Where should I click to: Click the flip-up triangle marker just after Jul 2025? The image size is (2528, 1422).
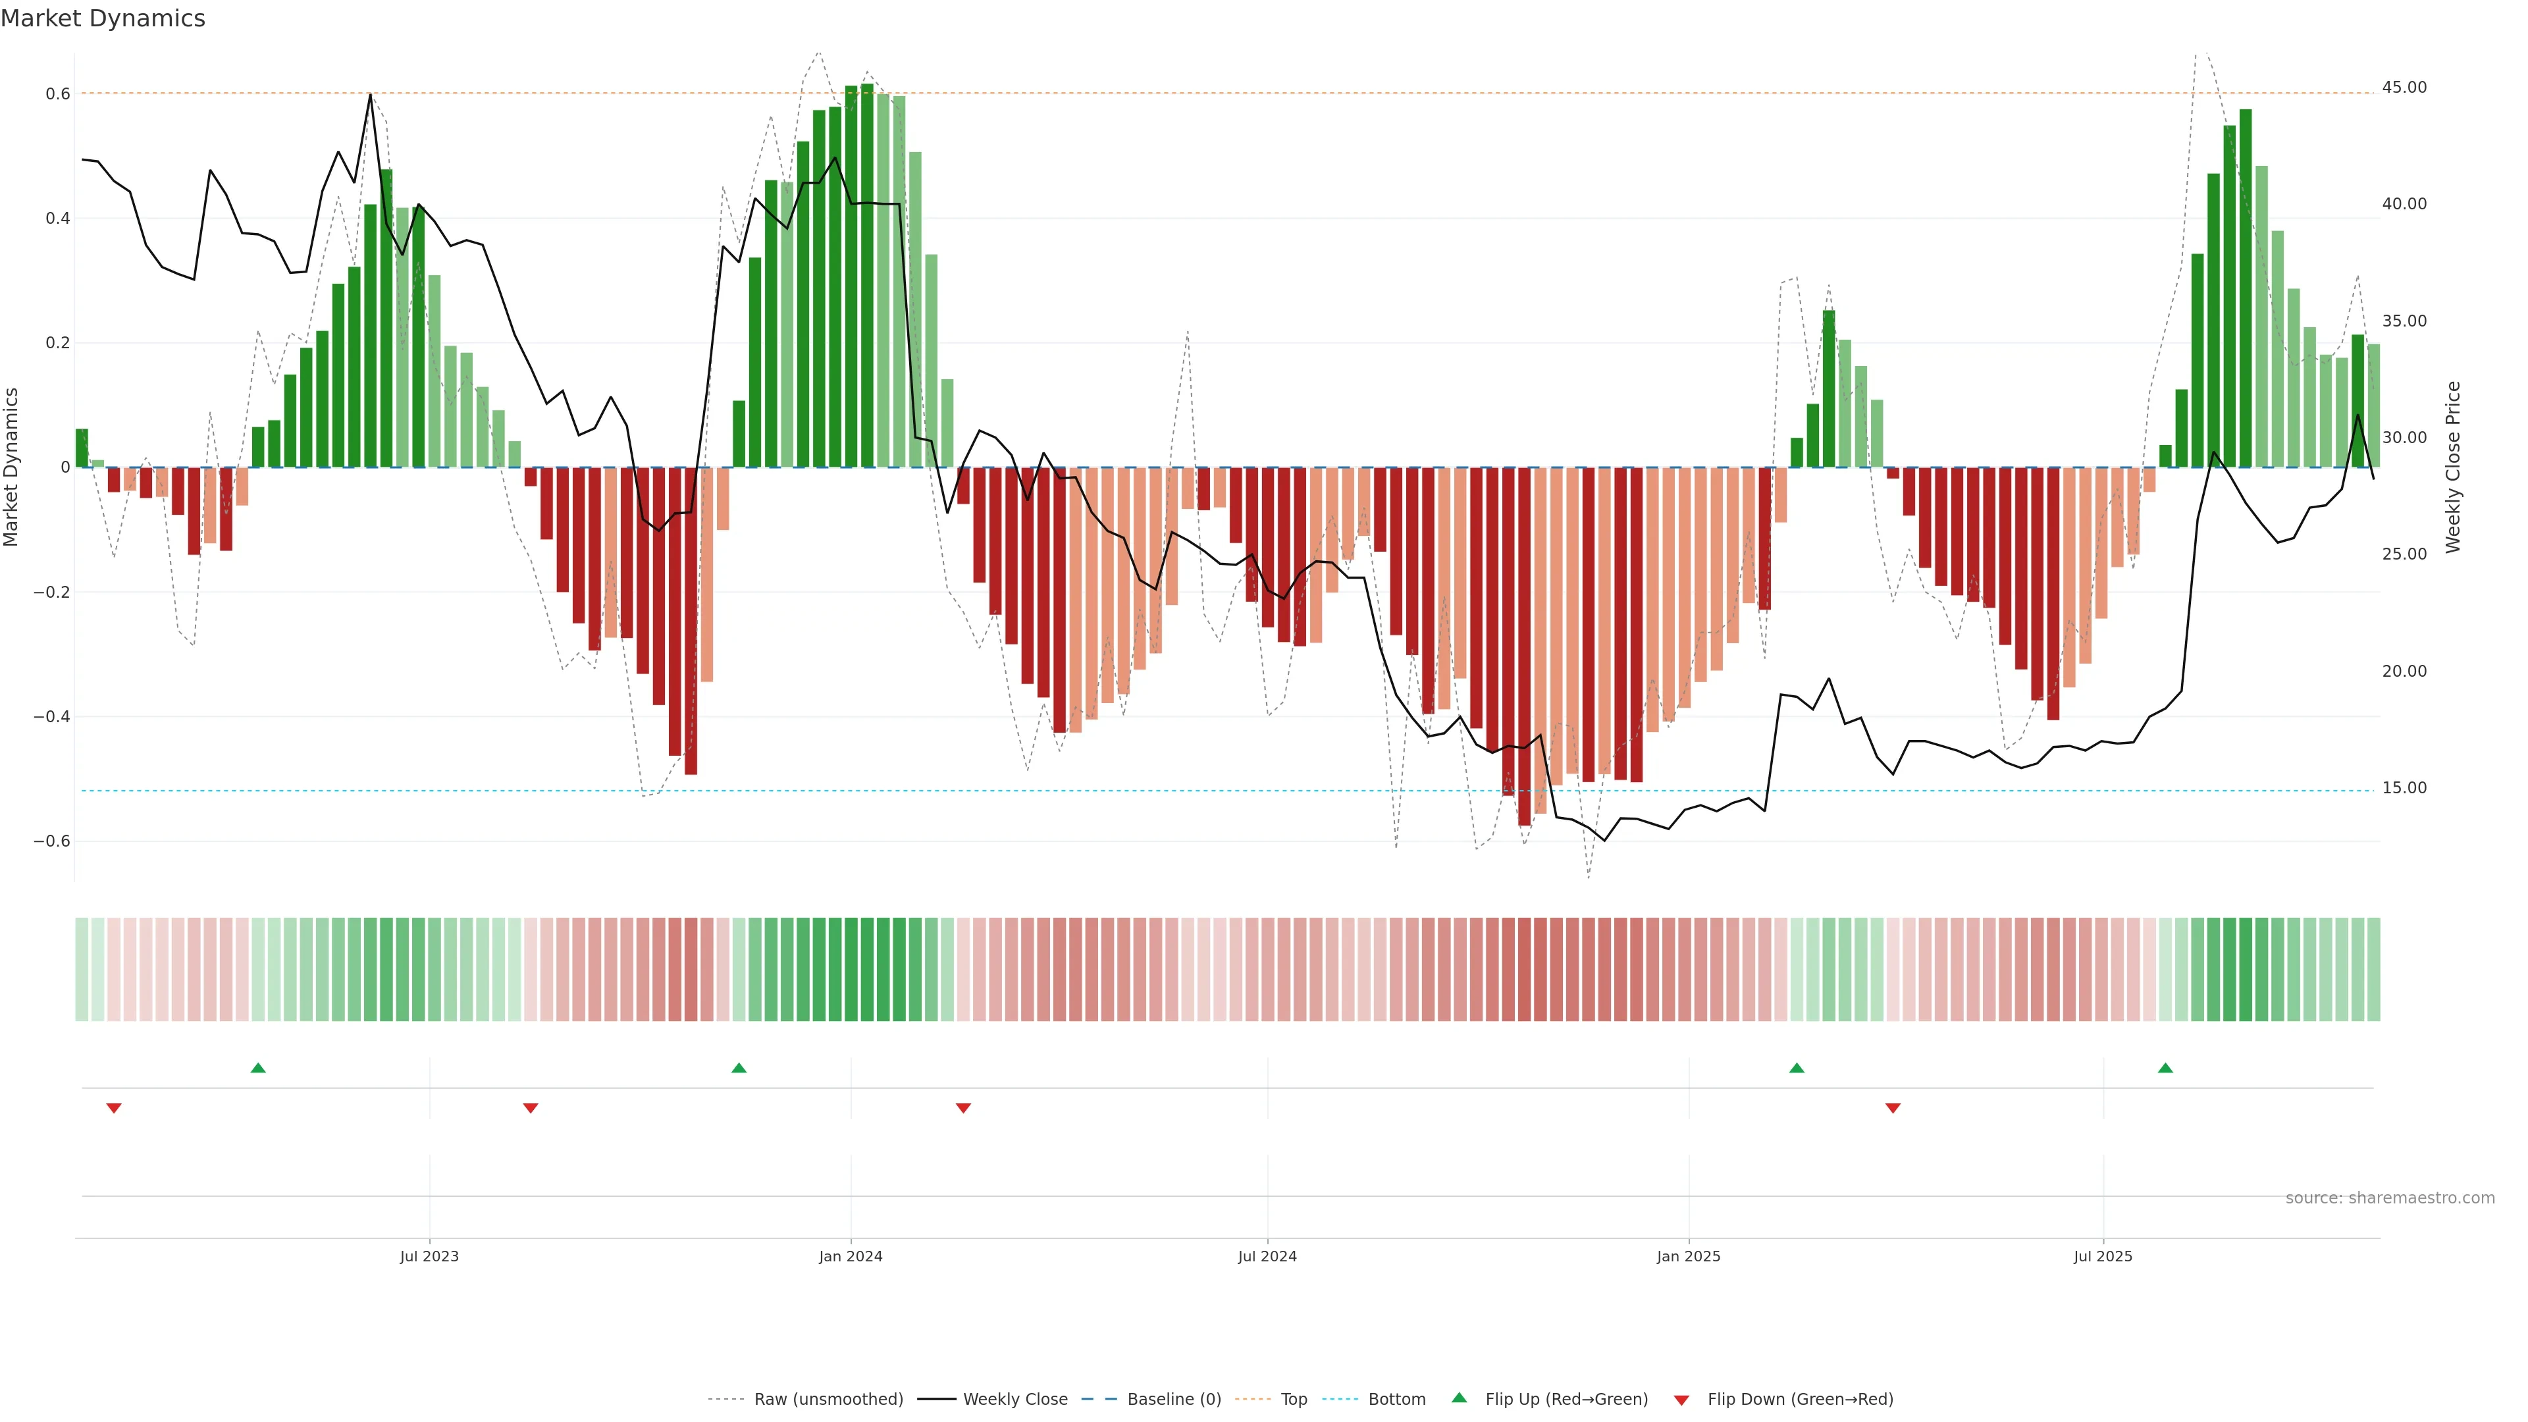pos(2165,1068)
